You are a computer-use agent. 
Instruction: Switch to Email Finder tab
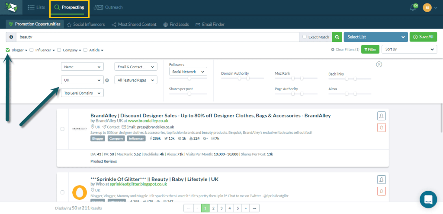(210, 25)
